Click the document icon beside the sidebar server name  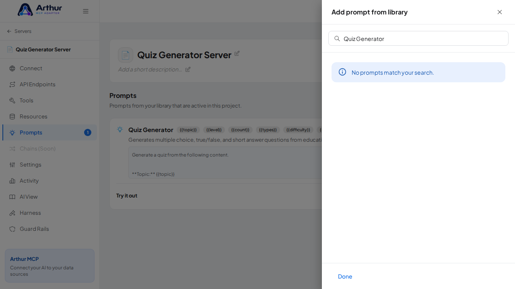point(10,49)
